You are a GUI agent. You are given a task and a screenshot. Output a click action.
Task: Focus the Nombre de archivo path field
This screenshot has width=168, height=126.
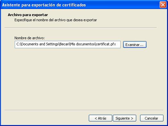coord(68,44)
